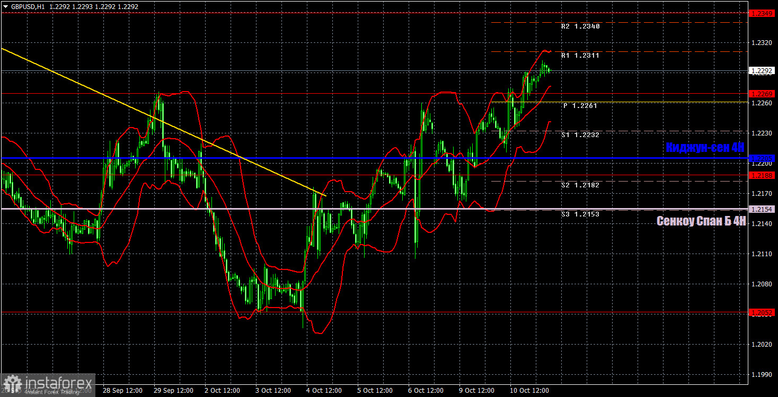Click the white 1.2154 Senkou Span price tag
This screenshot has width=778, height=397.
tap(762, 209)
